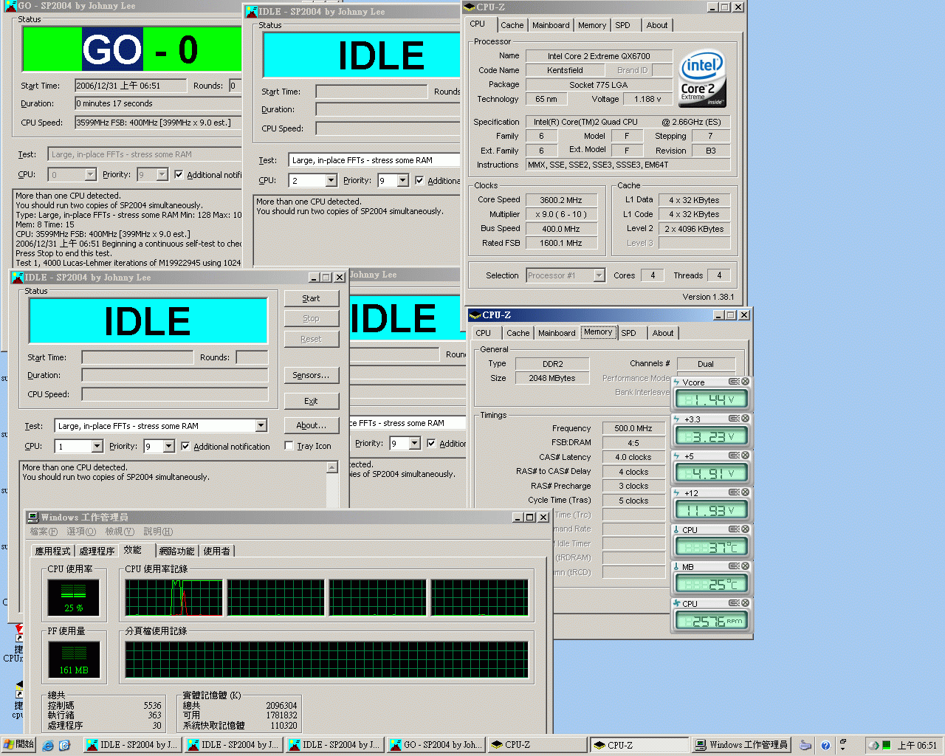Launch Internet Explorer from quick launch
The width and height of the screenshot is (945, 756).
(48, 746)
